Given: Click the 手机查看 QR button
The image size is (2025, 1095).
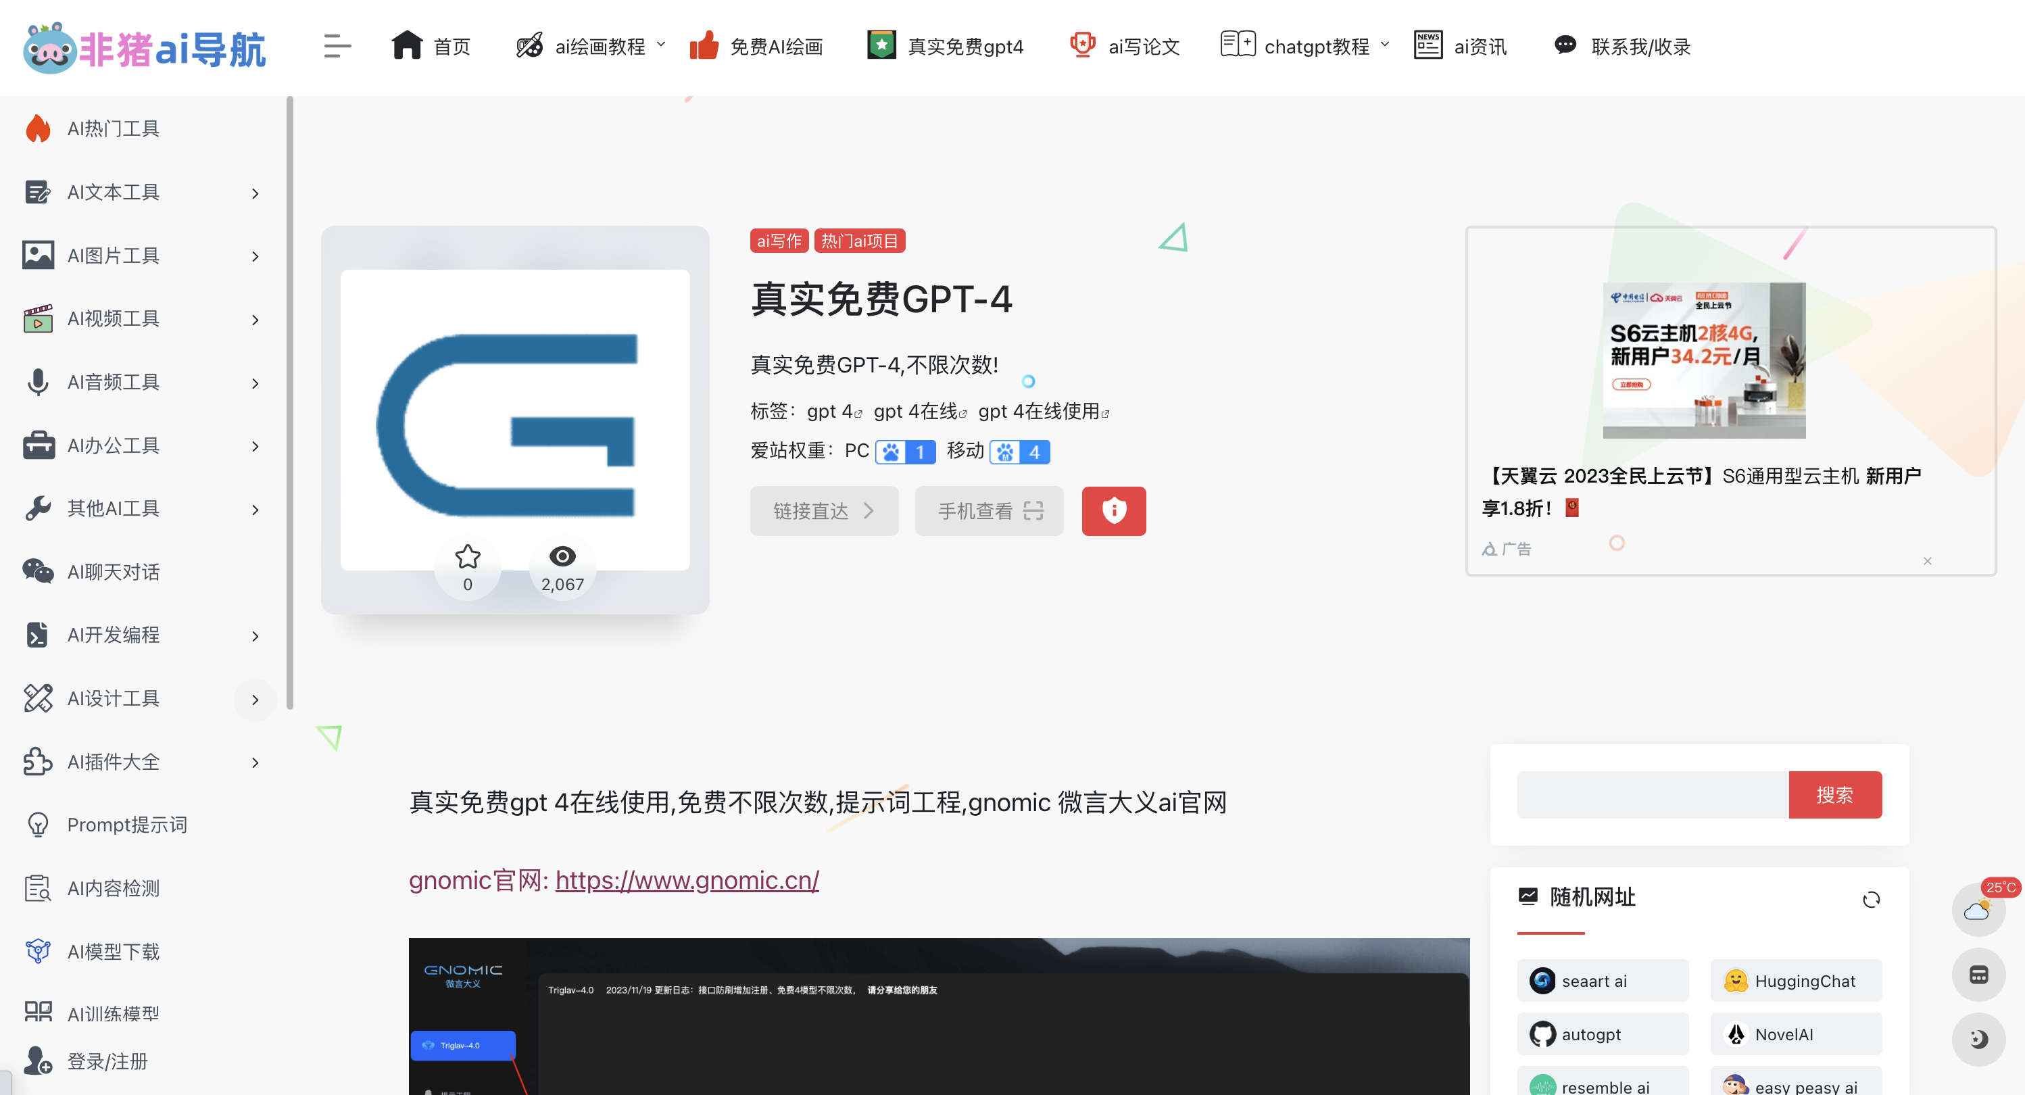Looking at the screenshot, I should point(989,511).
